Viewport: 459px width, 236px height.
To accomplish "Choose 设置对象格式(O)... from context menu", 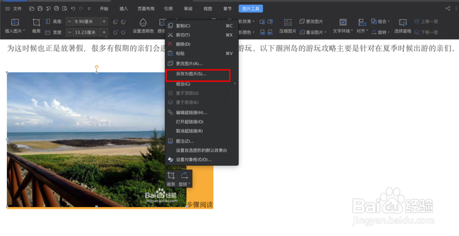I will [202, 160].
